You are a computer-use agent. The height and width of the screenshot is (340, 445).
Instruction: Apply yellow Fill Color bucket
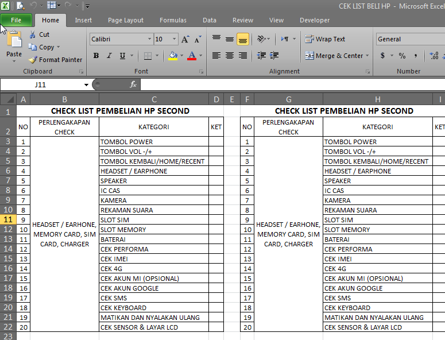173,56
